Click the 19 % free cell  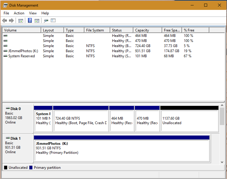click(188, 51)
